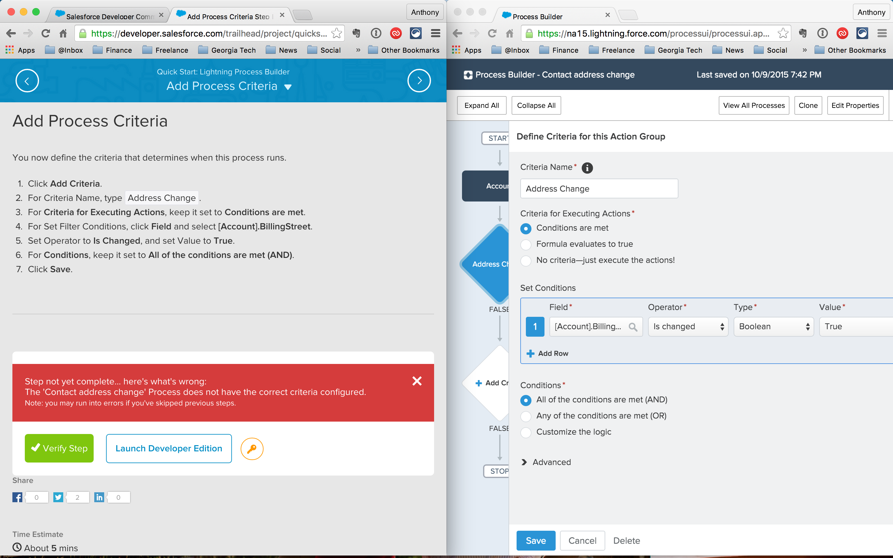The width and height of the screenshot is (893, 558).
Task: Choose Any of the conditions are met (OR)
Action: (526, 416)
